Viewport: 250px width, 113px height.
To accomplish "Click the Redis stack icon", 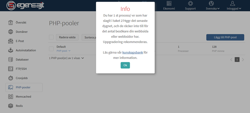I will pyautogui.click(x=11, y=106).
